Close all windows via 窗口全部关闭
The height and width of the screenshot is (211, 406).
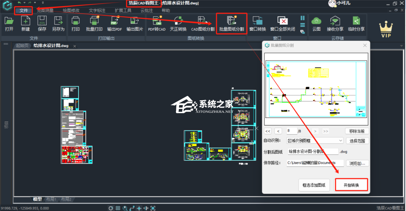coord(282,24)
